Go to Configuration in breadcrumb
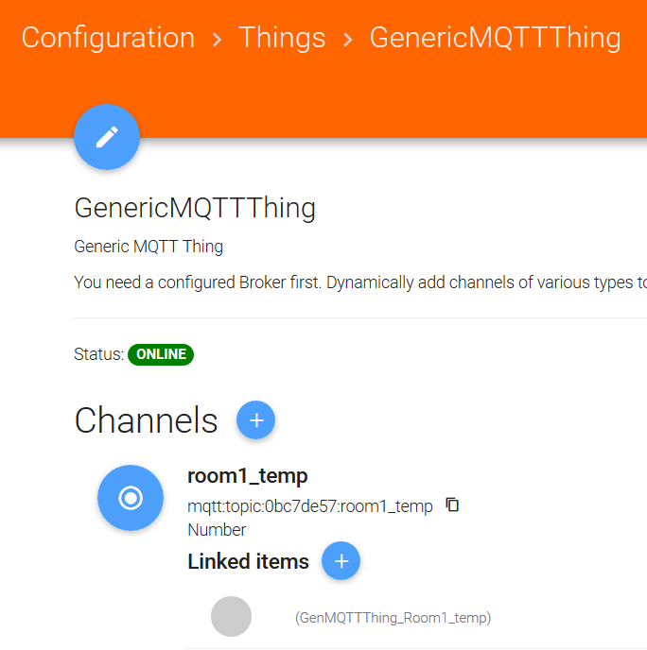Viewport: 647px width, 650px height. (x=108, y=38)
